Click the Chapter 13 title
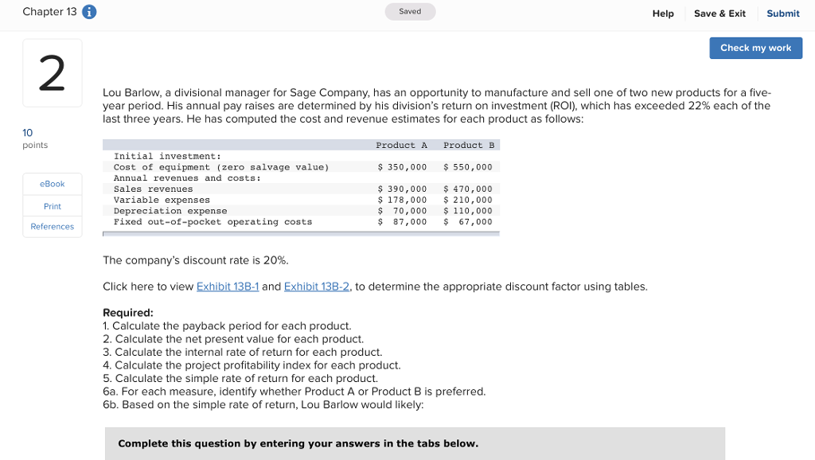This screenshot has width=815, height=460. tap(49, 12)
